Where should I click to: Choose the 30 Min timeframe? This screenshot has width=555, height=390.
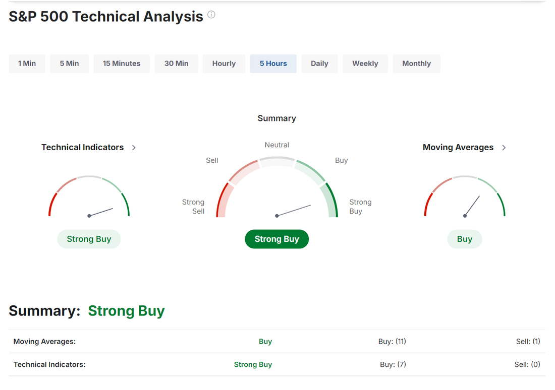176,63
